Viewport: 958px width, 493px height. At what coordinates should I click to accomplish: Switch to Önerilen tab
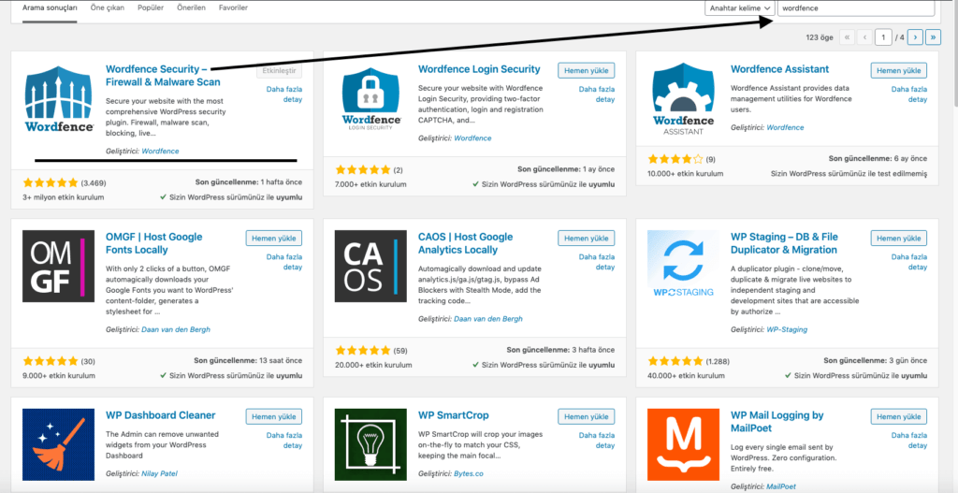[x=191, y=8]
